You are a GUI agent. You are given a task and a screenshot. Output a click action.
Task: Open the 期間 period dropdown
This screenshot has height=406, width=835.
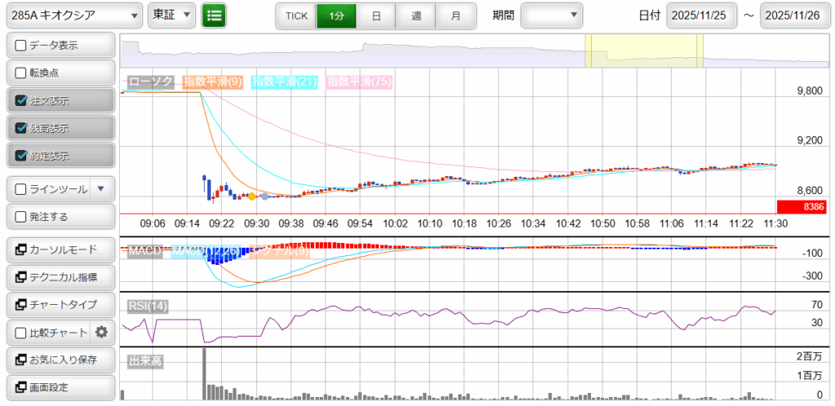(x=551, y=15)
